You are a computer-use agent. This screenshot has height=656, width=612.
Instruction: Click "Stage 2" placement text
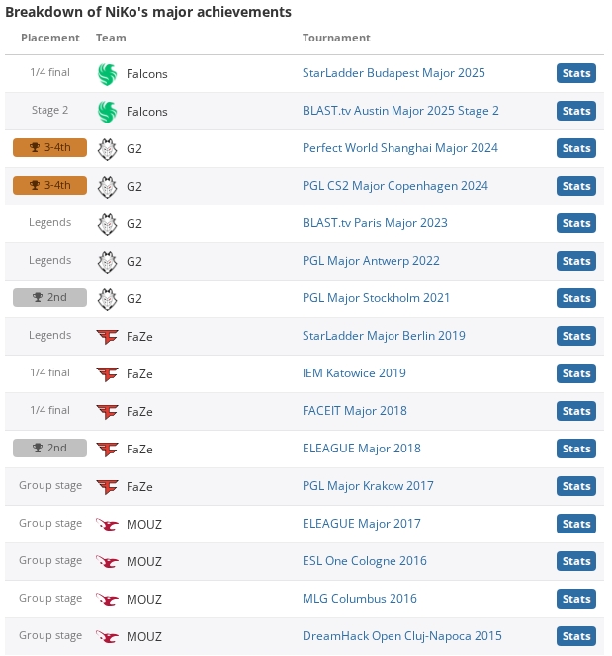[49, 110]
